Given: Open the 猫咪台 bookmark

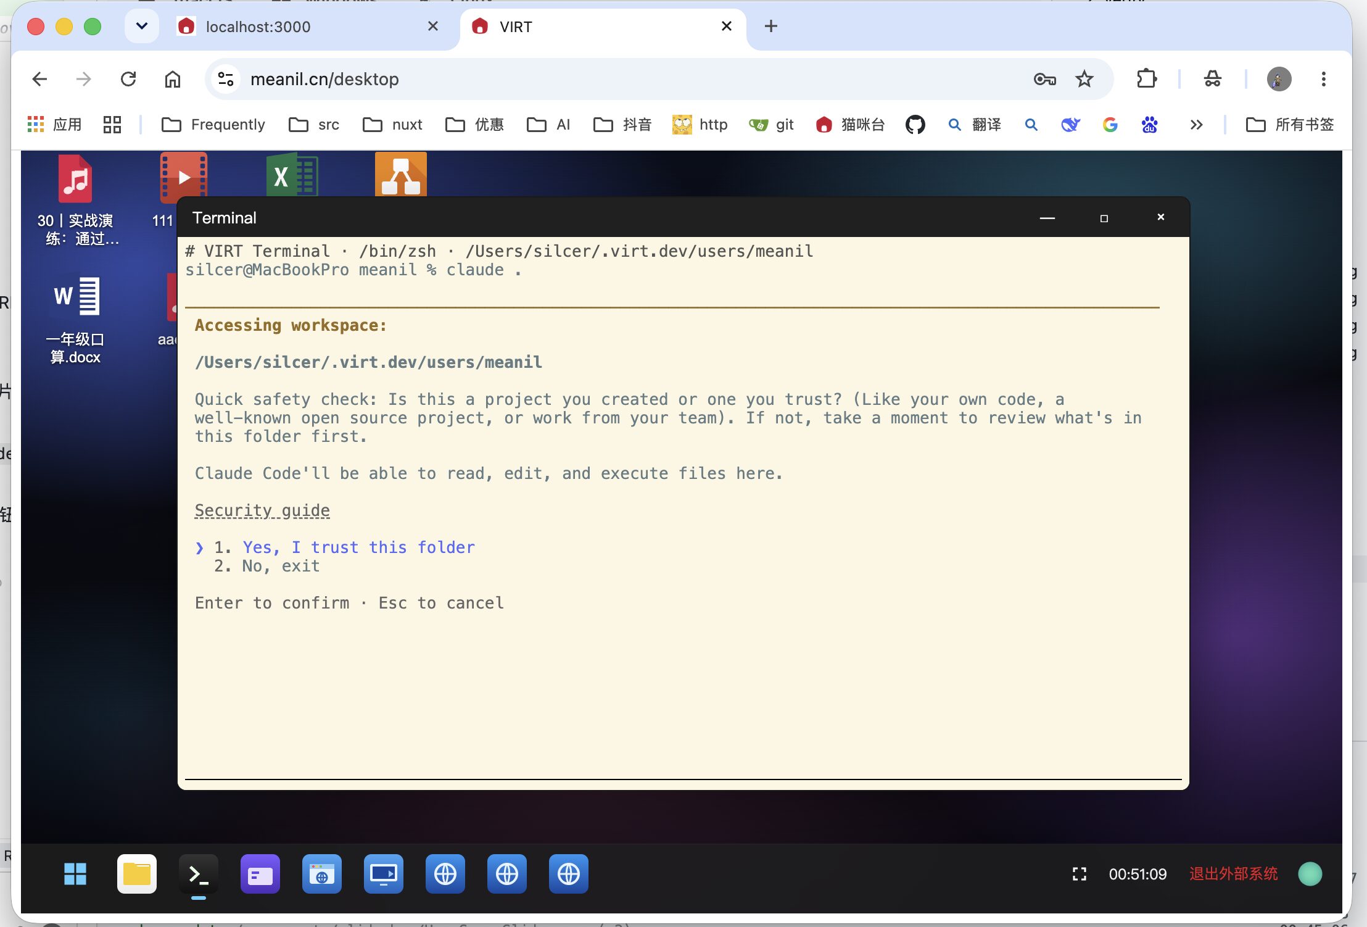Looking at the screenshot, I should (x=850, y=125).
